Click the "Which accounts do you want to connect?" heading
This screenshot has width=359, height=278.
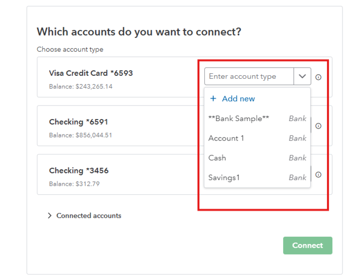tap(139, 32)
